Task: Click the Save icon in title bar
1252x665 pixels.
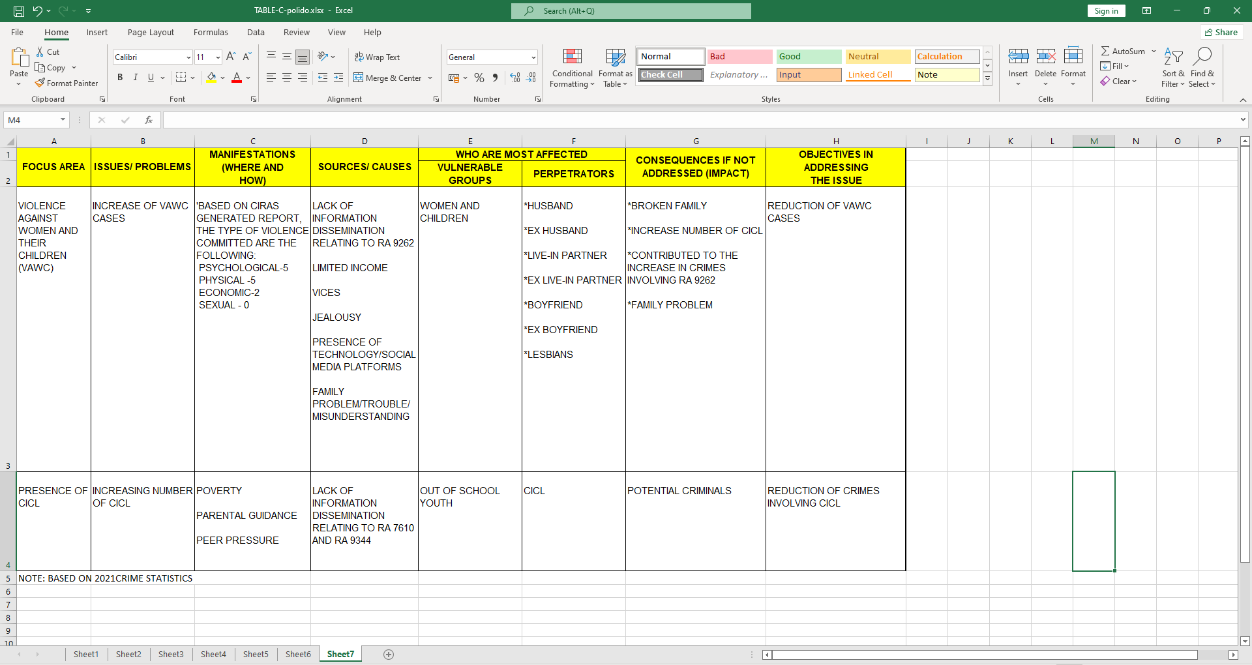Action: point(19,11)
